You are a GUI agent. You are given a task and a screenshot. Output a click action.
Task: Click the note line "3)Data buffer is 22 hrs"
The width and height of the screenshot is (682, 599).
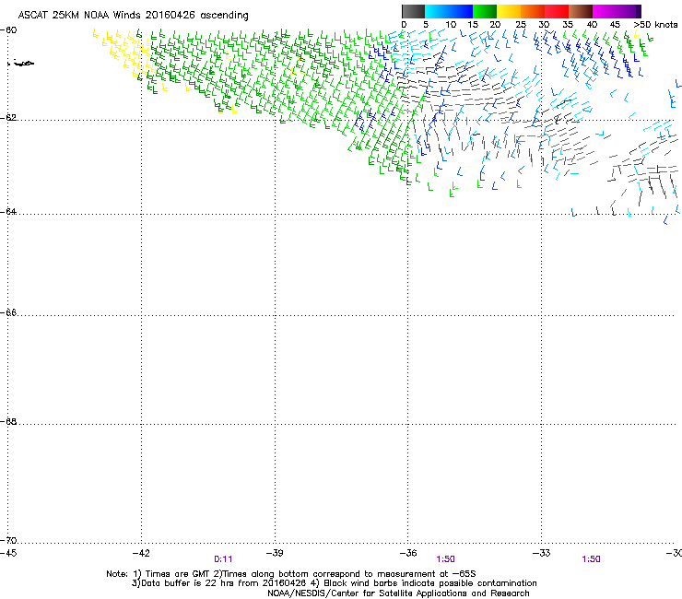[334, 583]
